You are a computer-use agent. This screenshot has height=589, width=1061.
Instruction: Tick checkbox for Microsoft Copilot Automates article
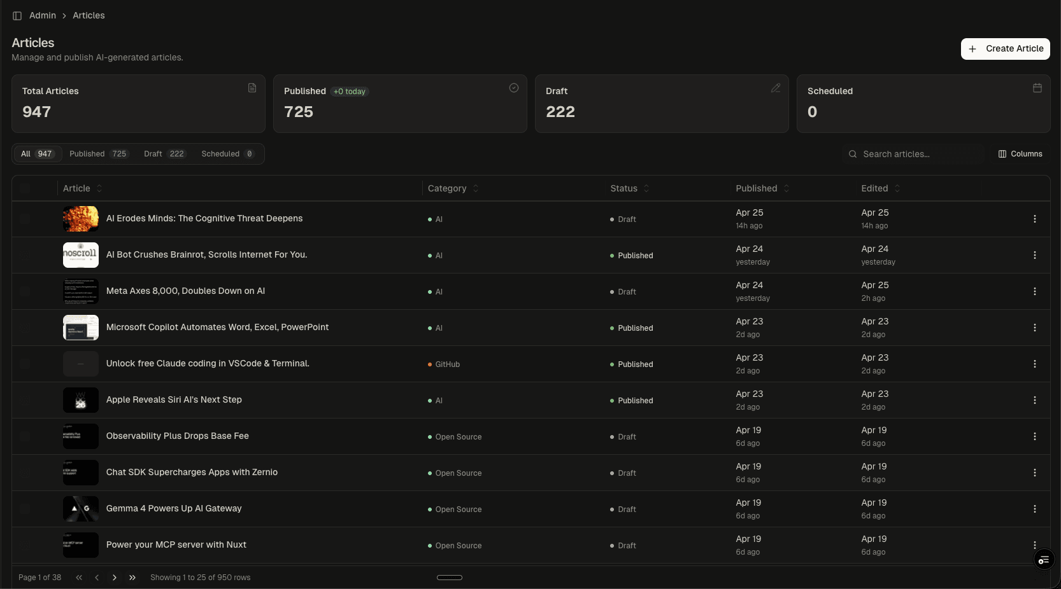25,328
